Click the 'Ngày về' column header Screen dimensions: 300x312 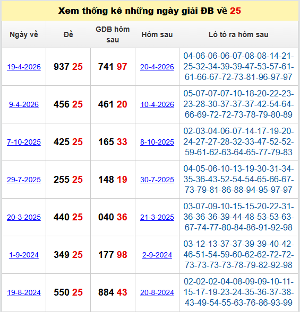tap(24, 34)
